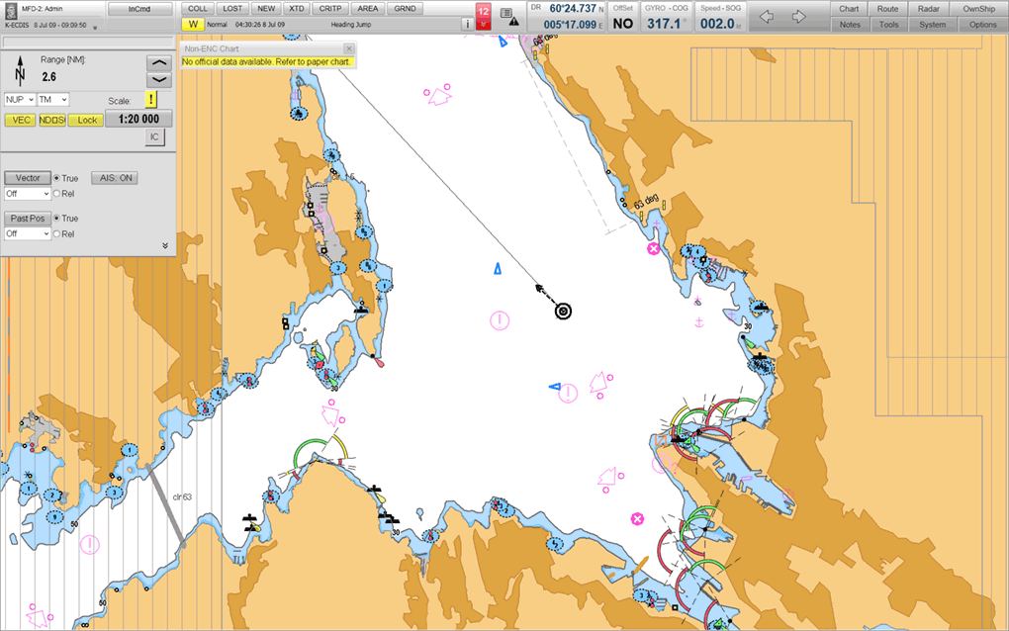Click the own ship symbol on chart
This screenshot has height=631, width=1009.
tap(563, 312)
